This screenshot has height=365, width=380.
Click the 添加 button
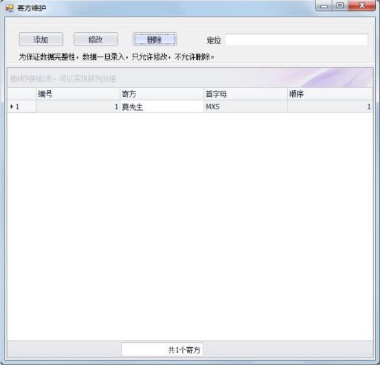(x=41, y=39)
